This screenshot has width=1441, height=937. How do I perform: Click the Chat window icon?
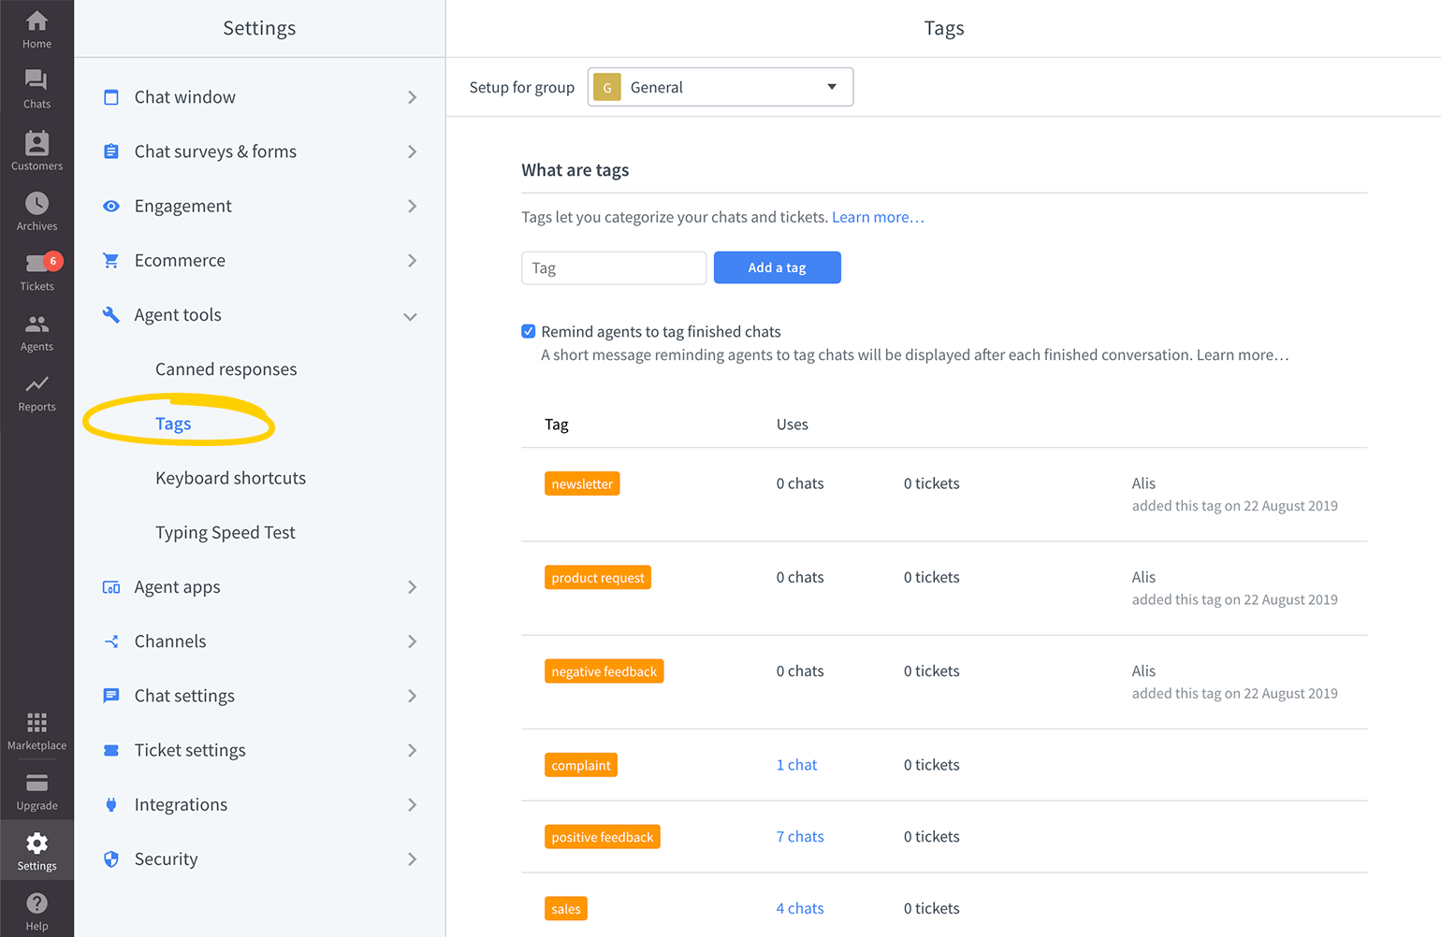(111, 97)
